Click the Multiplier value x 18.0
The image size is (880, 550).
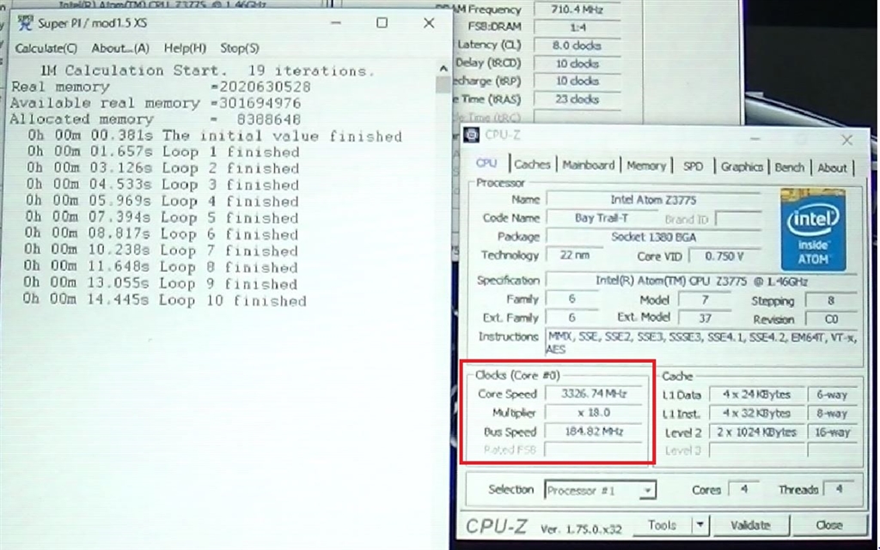coord(594,413)
